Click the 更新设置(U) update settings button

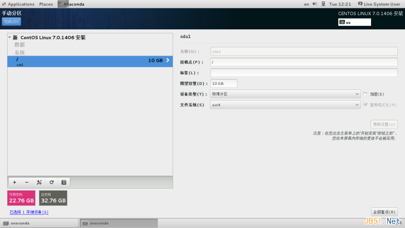pyautogui.click(x=384, y=124)
